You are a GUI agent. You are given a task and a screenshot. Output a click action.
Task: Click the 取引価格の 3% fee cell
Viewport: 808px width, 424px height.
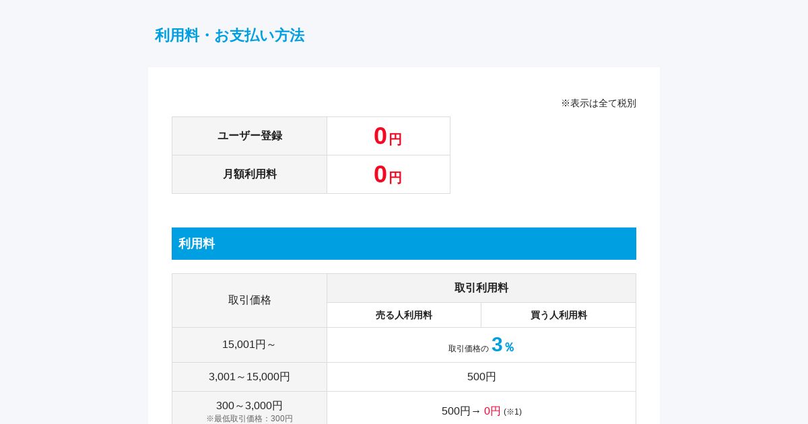tap(481, 345)
